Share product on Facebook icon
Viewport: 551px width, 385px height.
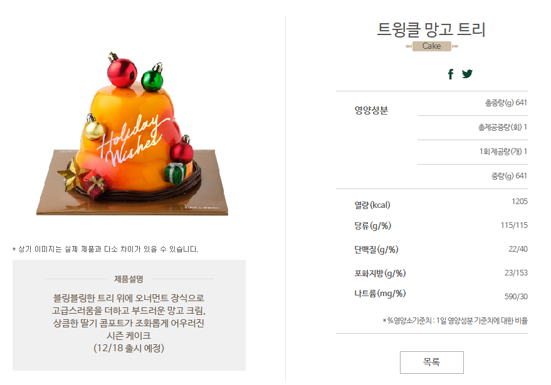451,74
